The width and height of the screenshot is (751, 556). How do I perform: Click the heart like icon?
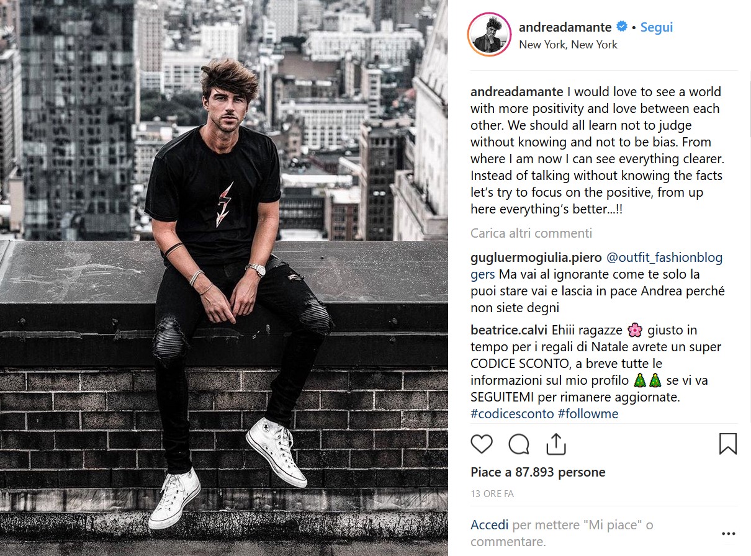(482, 444)
